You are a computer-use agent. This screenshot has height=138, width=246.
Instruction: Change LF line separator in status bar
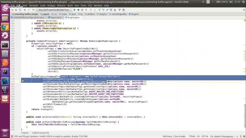[x=198, y=136]
